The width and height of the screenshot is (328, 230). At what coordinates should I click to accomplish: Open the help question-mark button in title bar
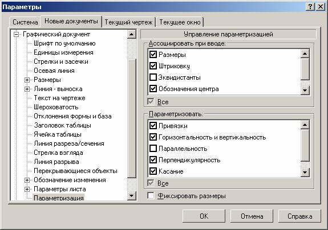point(310,7)
